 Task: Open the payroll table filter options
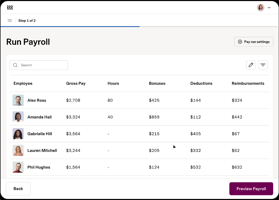(263, 65)
